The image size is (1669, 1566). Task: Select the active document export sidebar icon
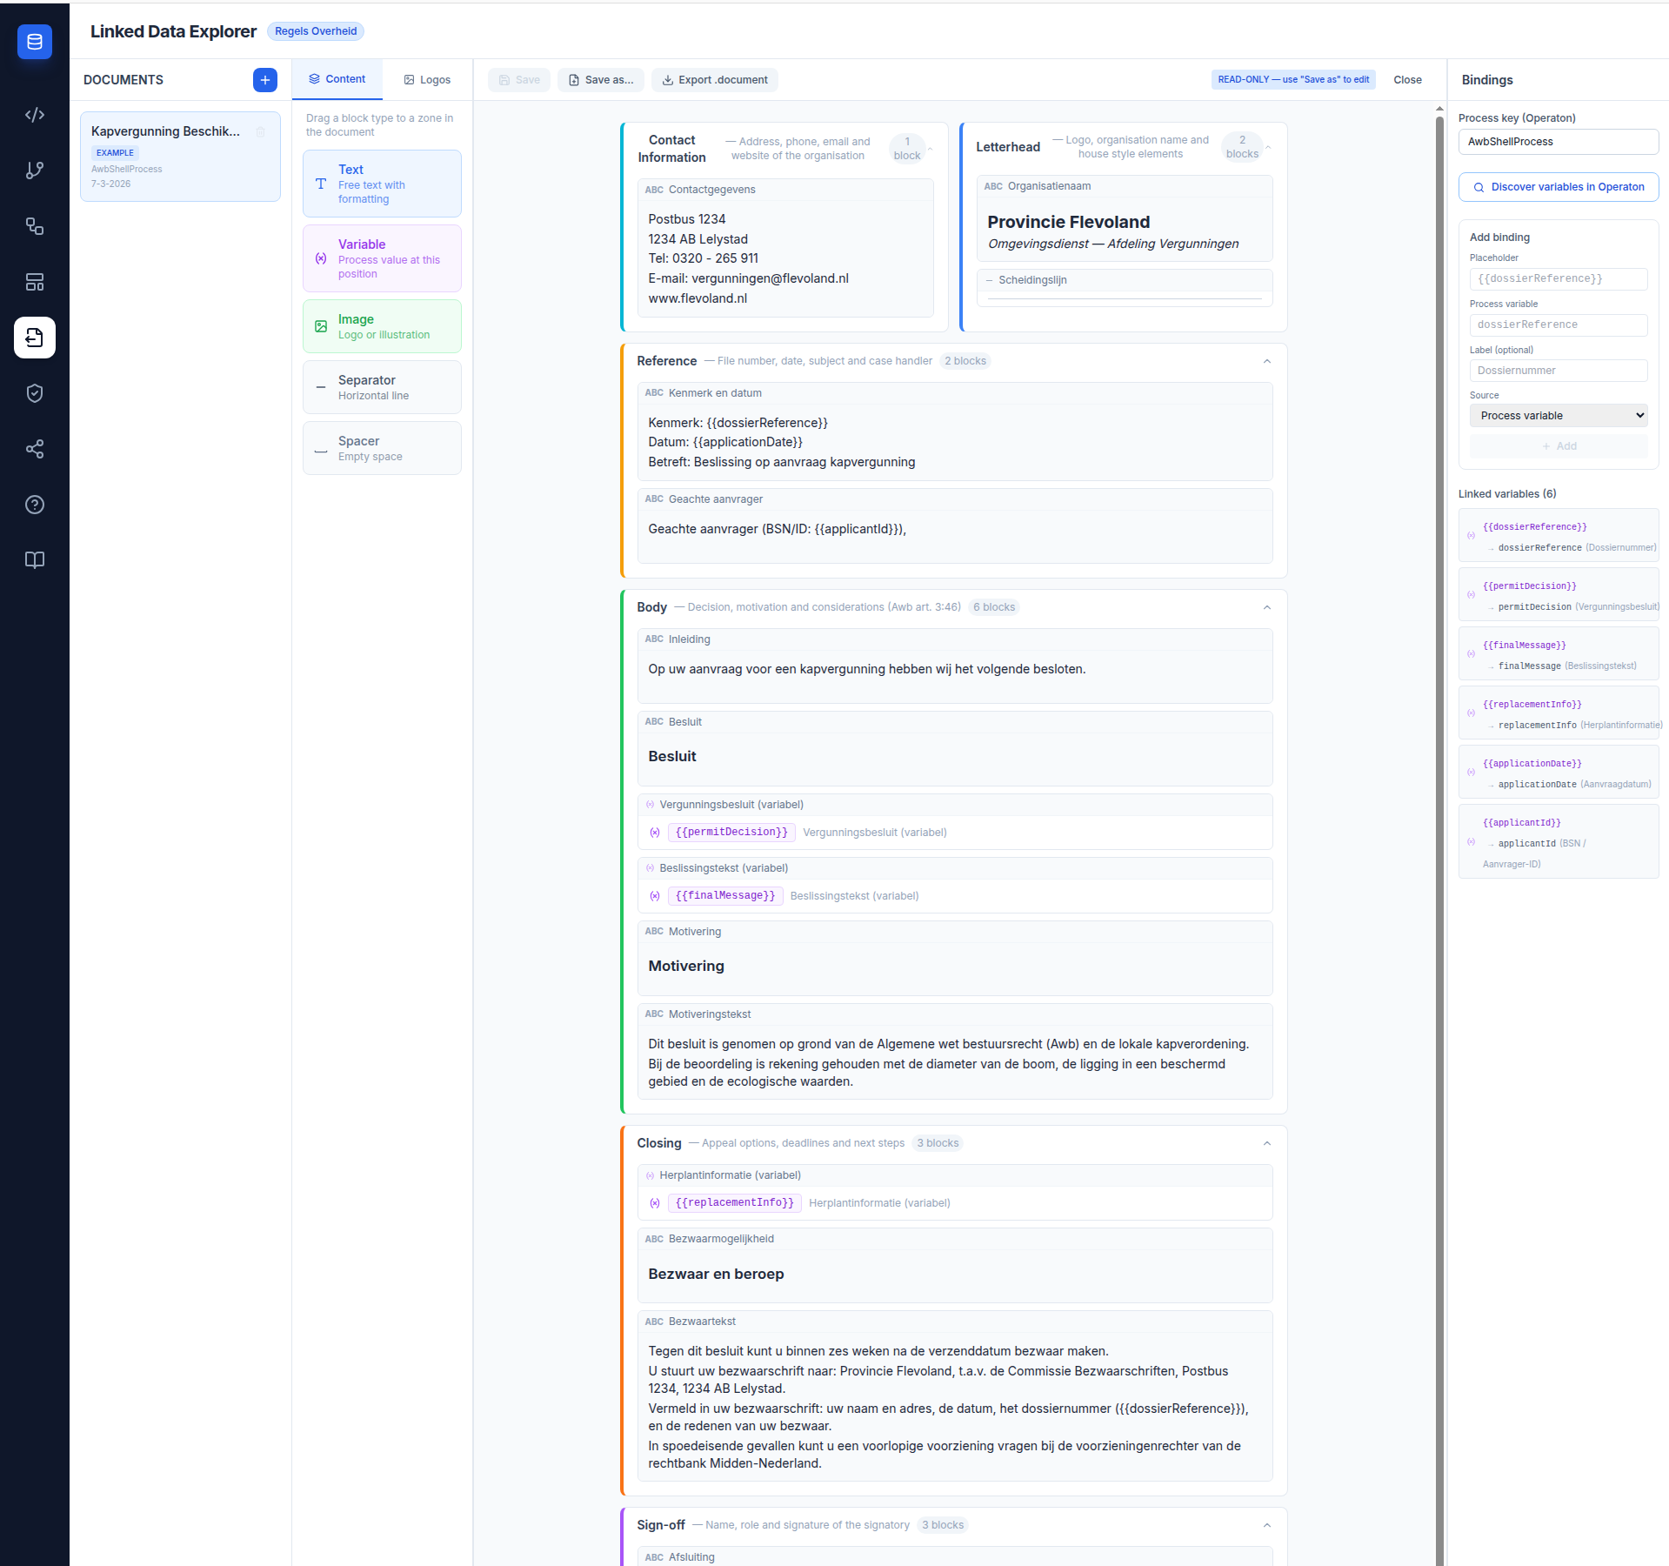click(x=35, y=338)
